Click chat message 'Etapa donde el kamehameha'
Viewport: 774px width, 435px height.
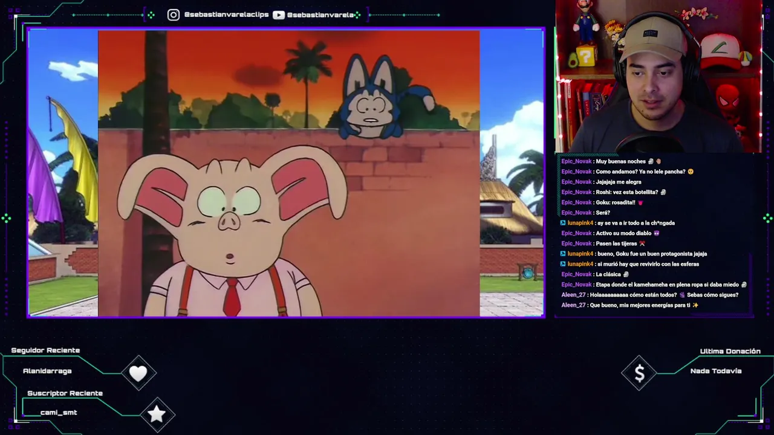point(654,285)
